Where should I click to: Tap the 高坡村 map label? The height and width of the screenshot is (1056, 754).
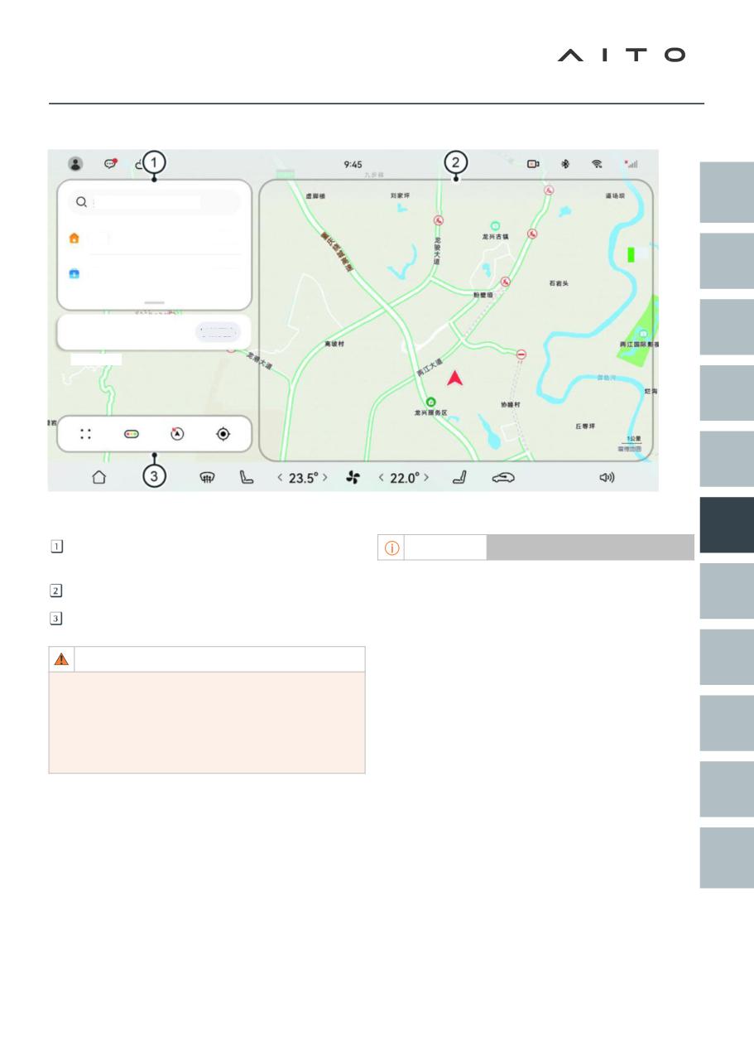pyautogui.click(x=336, y=342)
